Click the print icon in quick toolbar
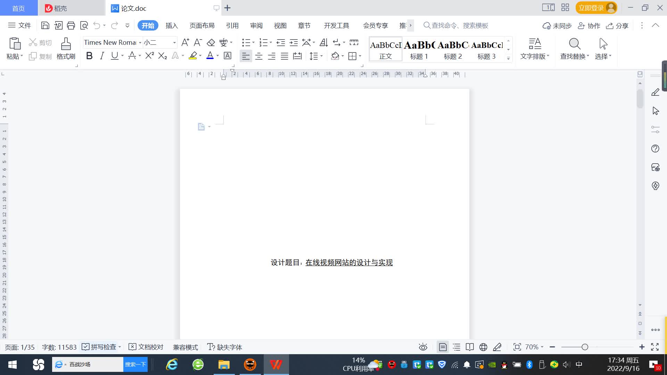Viewport: 667px width, 375px height. pos(71,25)
